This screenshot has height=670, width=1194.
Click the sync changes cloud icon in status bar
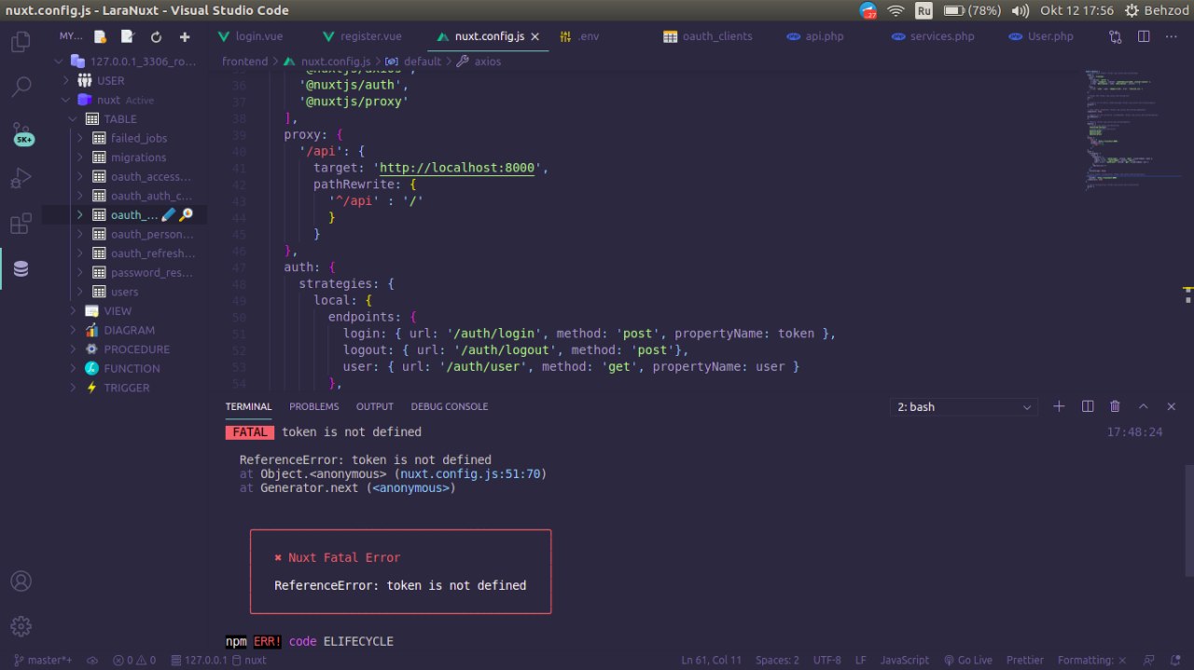92,660
